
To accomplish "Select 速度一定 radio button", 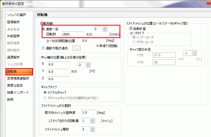I will (x=44, y=29).
